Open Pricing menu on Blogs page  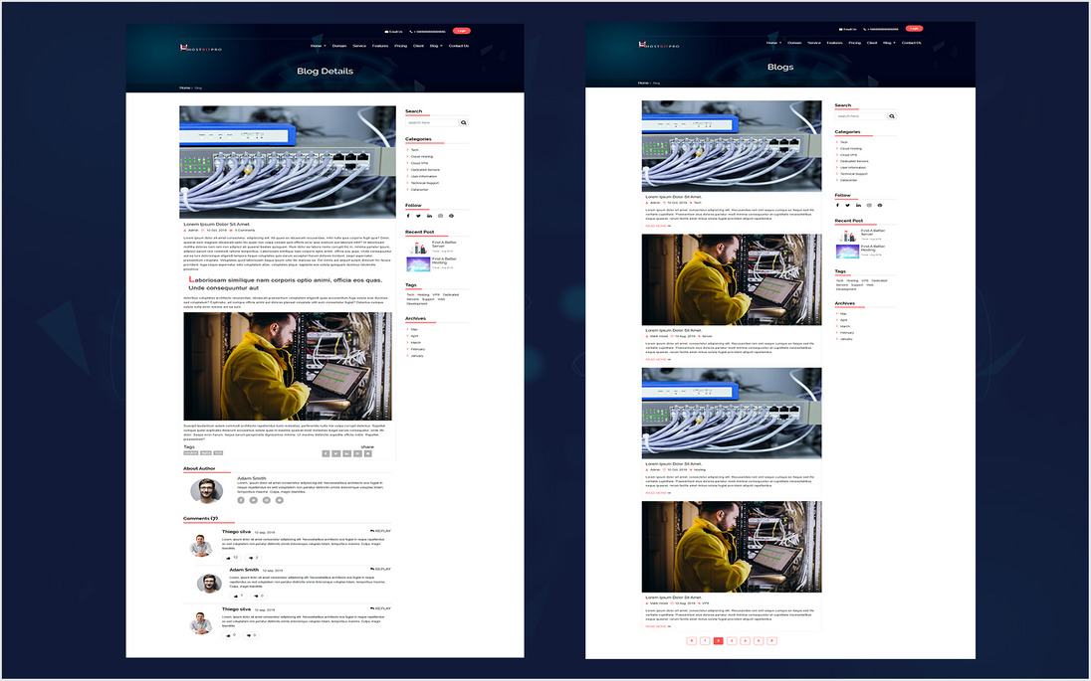tap(854, 43)
